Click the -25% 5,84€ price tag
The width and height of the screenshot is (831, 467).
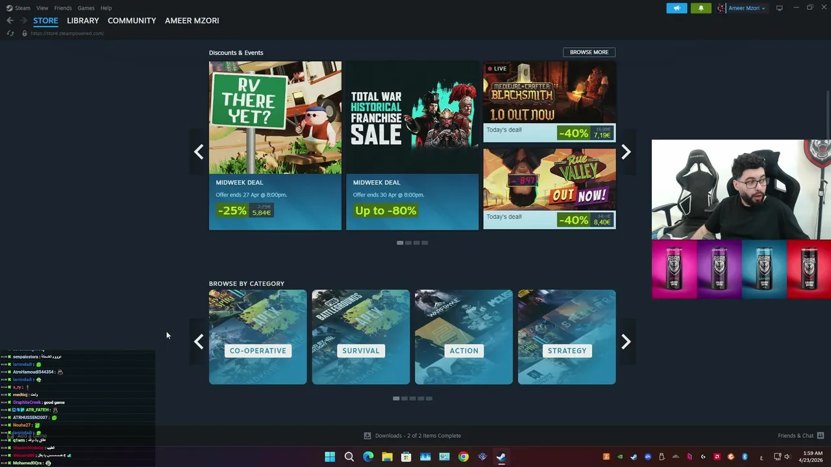click(x=245, y=210)
